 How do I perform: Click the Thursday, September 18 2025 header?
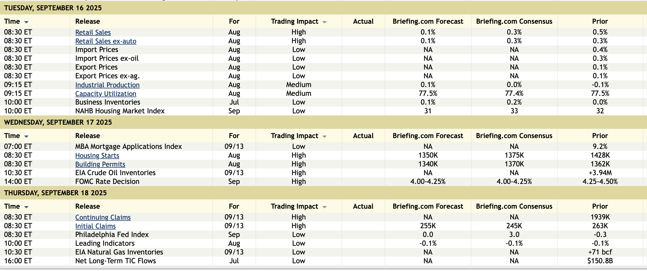(x=55, y=193)
